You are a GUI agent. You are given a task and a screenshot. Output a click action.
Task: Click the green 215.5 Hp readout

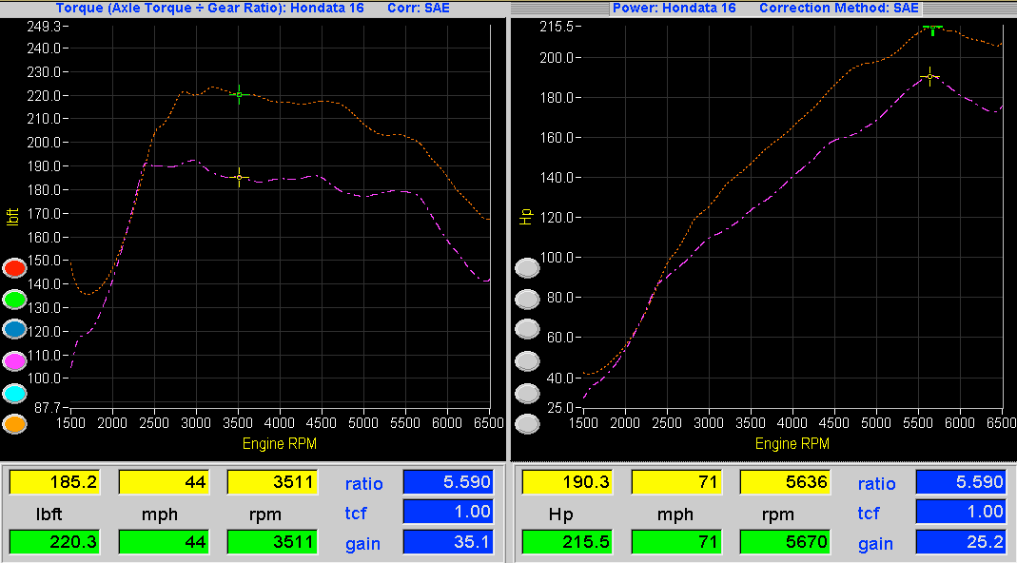(x=568, y=541)
